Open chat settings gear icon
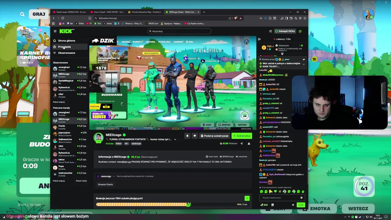 click(x=293, y=205)
